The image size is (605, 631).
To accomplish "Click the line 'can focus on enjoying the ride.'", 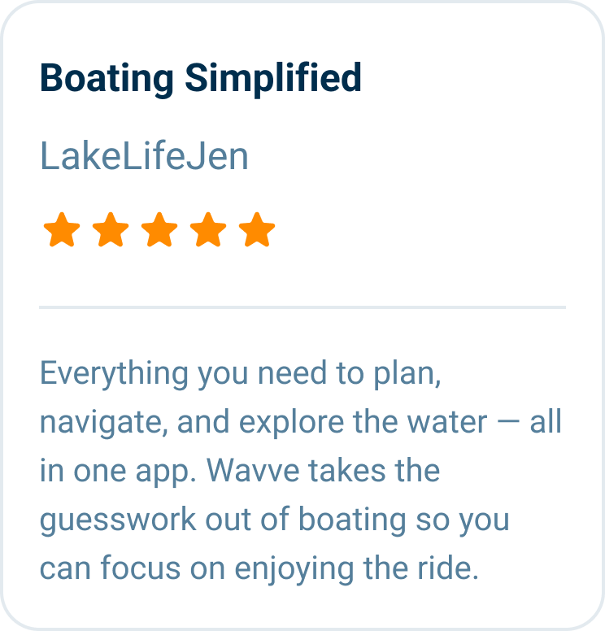I will pos(259,568).
